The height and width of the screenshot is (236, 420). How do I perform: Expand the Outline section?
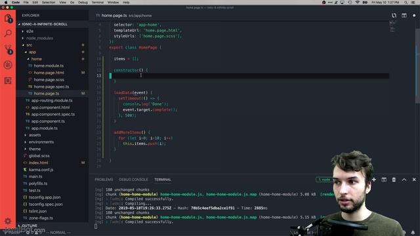point(30,226)
